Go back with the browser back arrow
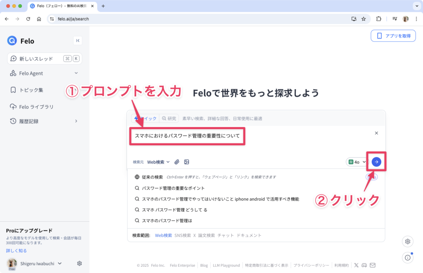This screenshot has height=273, width=423. 7,19
